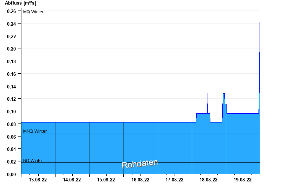281x193 pixels.
Task: Select the 15.08.22 date label
Action: 106,180
